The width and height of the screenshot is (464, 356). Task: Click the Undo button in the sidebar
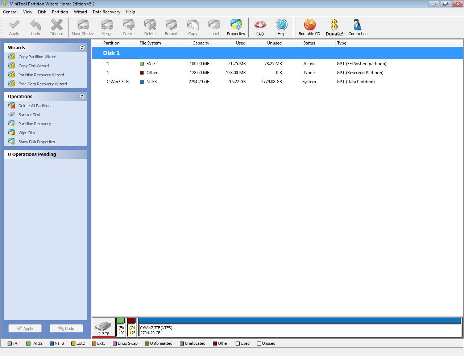(x=66, y=328)
